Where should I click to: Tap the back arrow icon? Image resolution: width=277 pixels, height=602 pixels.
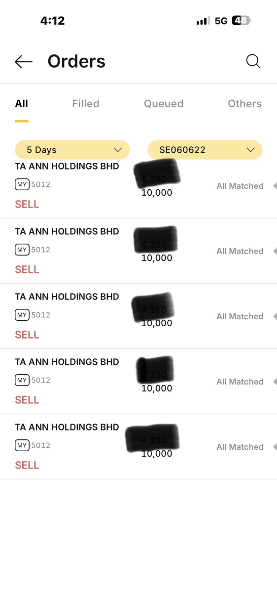(24, 61)
